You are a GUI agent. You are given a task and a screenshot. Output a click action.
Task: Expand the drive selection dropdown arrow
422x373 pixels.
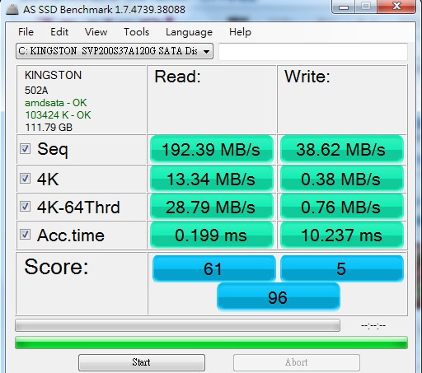pyautogui.click(x=206, y=51)
